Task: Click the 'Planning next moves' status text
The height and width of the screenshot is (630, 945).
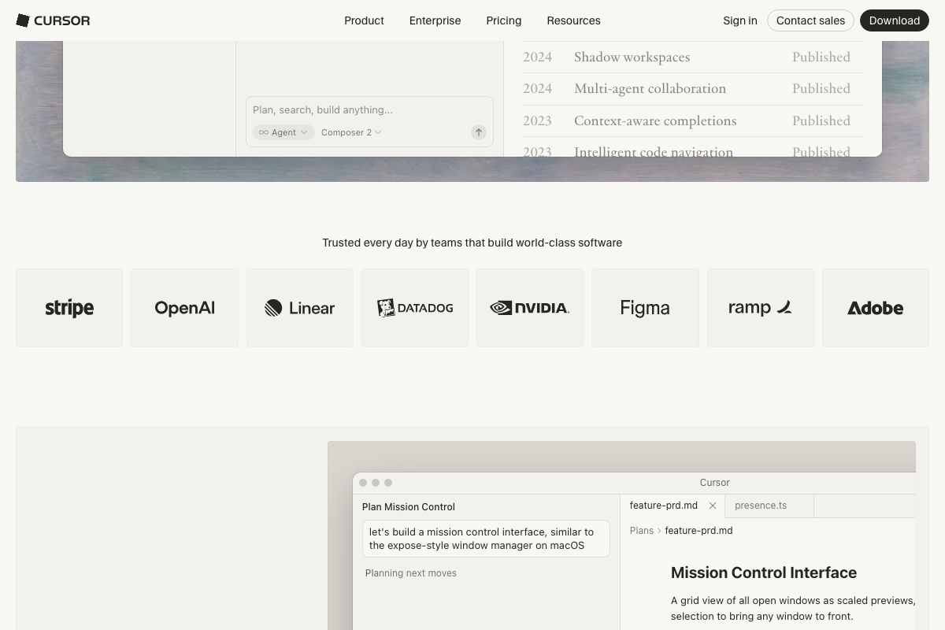Action: click(x=411, y=573)
